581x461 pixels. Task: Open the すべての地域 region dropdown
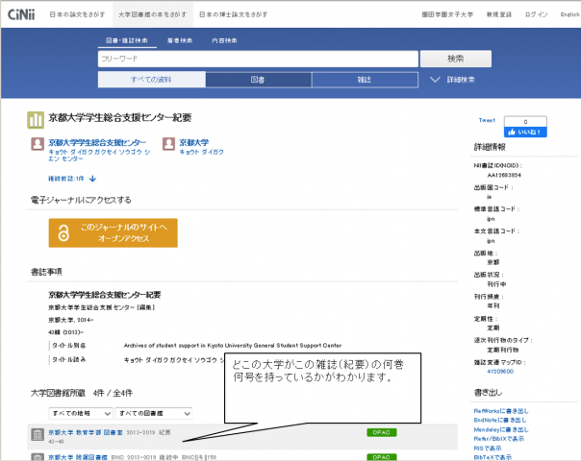[80, 413]
